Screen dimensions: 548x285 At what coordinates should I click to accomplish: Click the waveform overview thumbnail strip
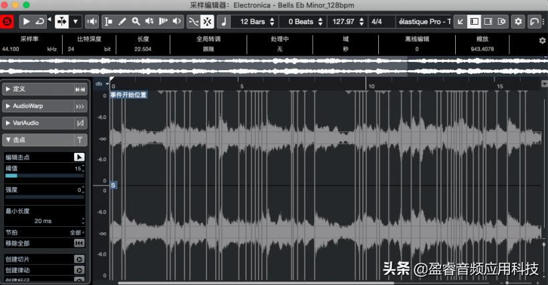tap(273, 66)
